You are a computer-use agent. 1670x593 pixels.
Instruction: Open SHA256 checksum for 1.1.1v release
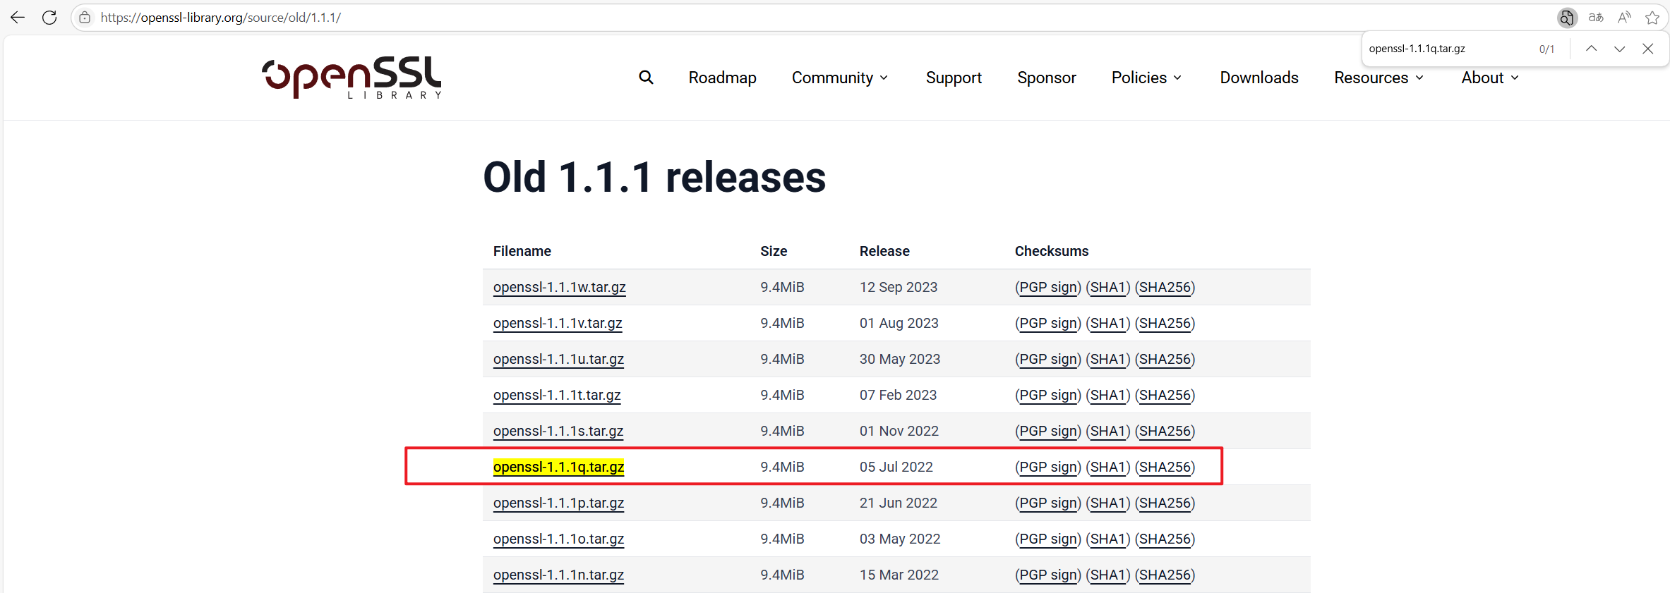[1165, 323]
